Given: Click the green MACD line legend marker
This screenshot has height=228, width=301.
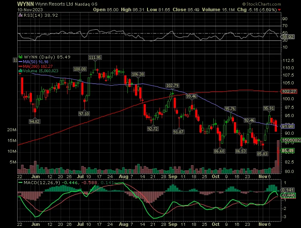Looking at the screenshot, I should 20,183.
